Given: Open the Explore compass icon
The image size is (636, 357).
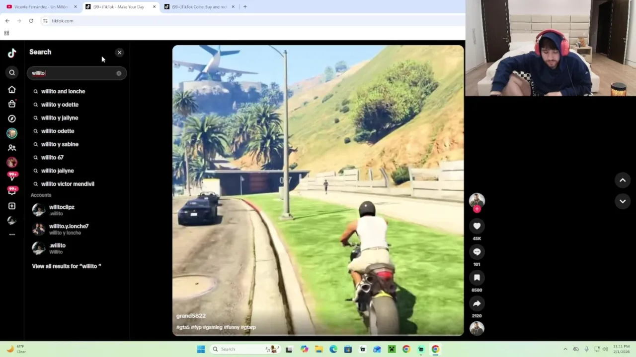Looking at the screenshot, I should (x=12, y=119).
